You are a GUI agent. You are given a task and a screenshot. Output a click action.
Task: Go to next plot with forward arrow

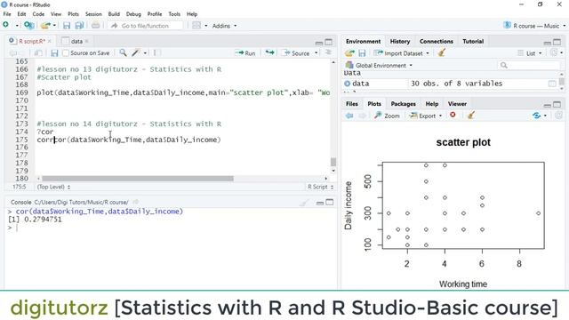[362, 116]
